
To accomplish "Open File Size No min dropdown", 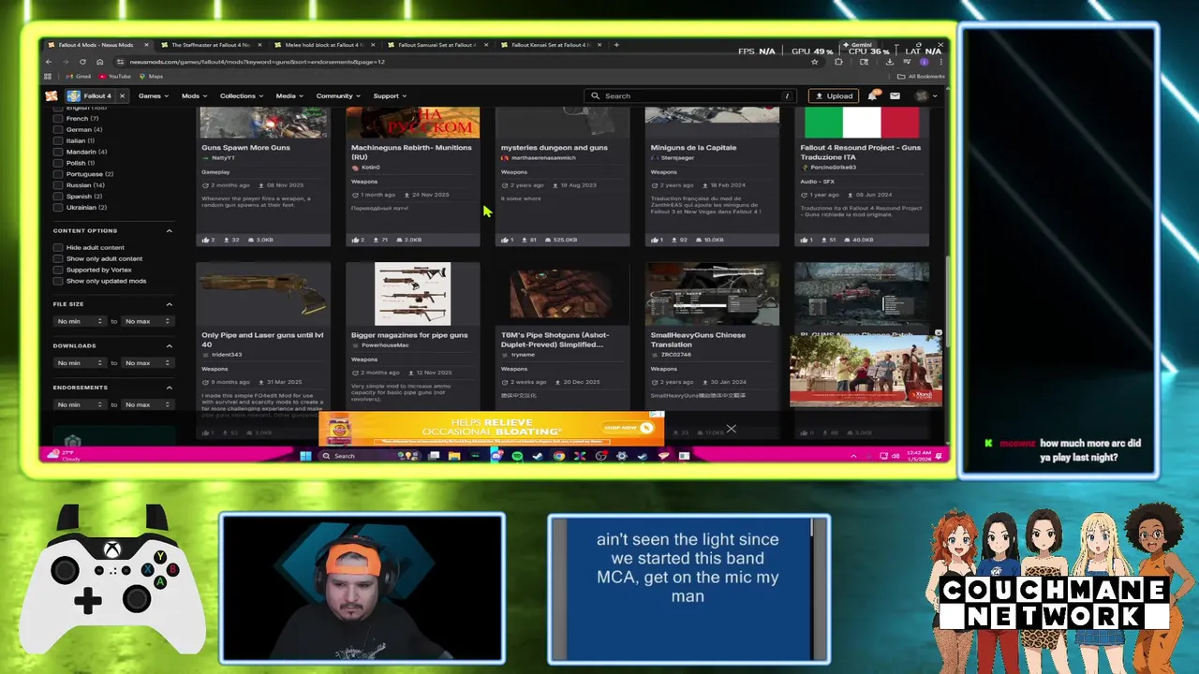I will [x=80, y=321].
